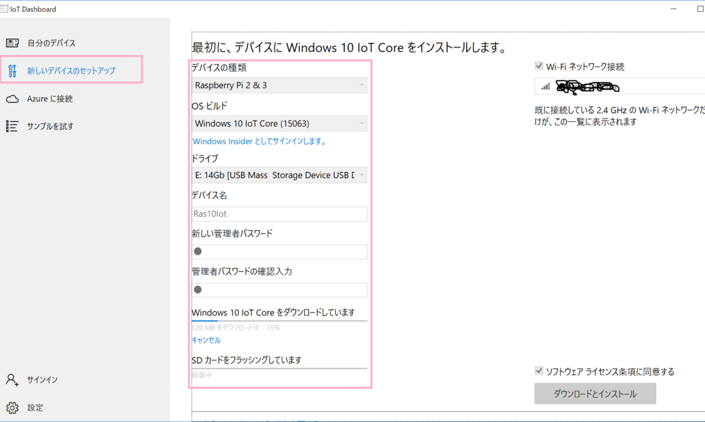
Task: Click the device name field Ras10Iot
Action: 280,214
